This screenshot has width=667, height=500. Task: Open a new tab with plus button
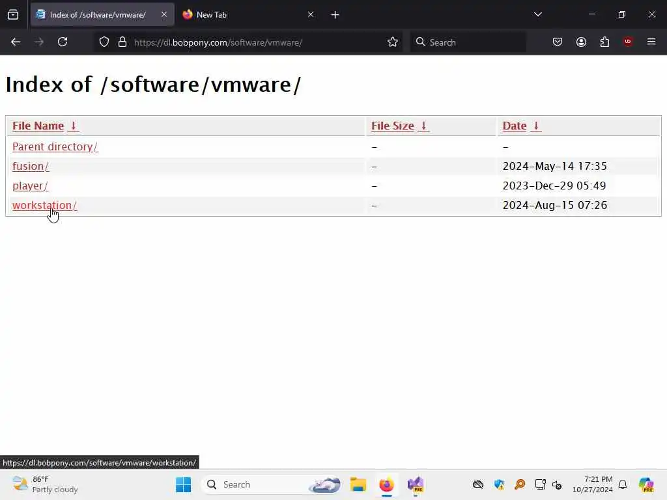coord(335,15)
